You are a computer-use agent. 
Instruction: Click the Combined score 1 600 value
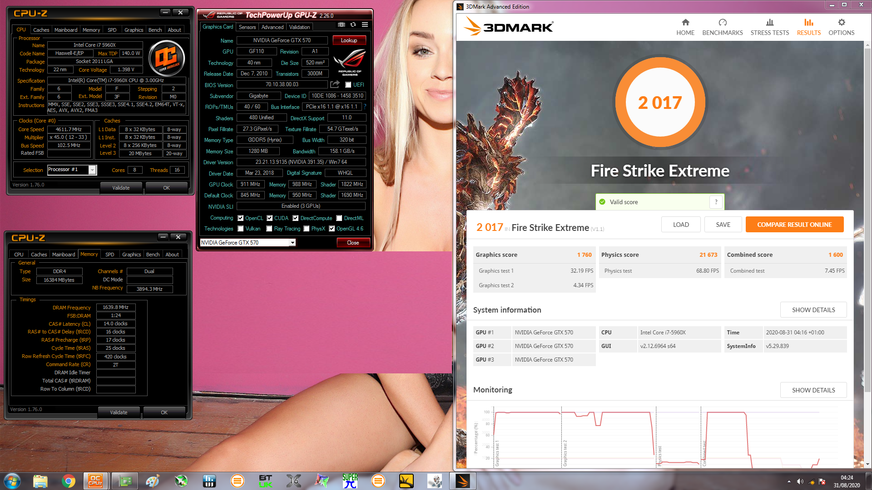click(835, 255)
